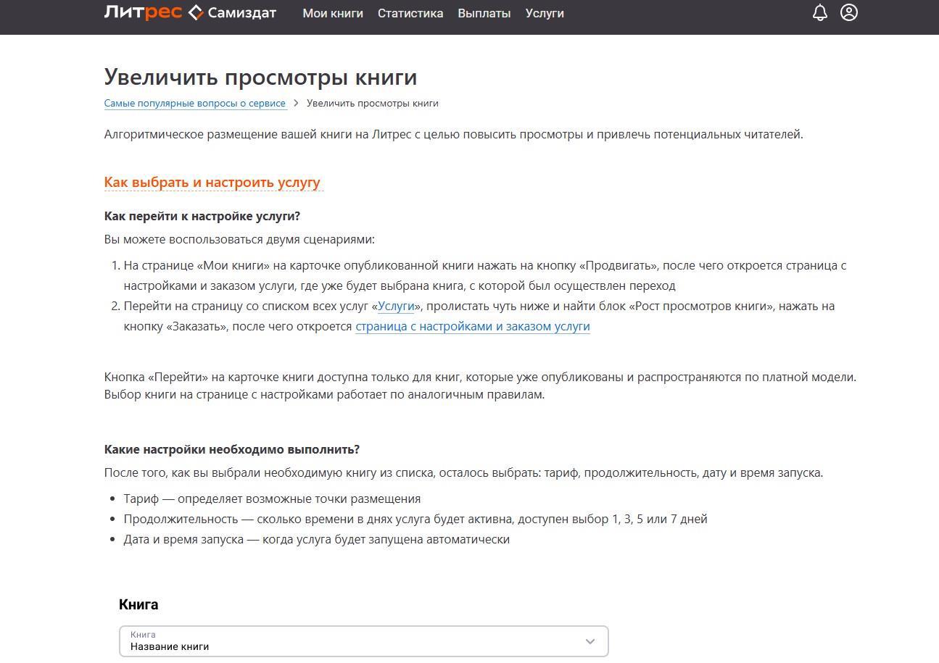This screenshot has width=939, height=663.
Task: Open notifications via the bell icon
Action: [820, 12]
